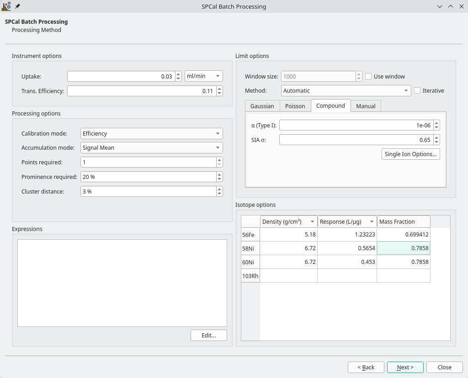The image size is (468, 378).
Task: Click the 60Ni mass fraction cell
Action: [404, 262]
